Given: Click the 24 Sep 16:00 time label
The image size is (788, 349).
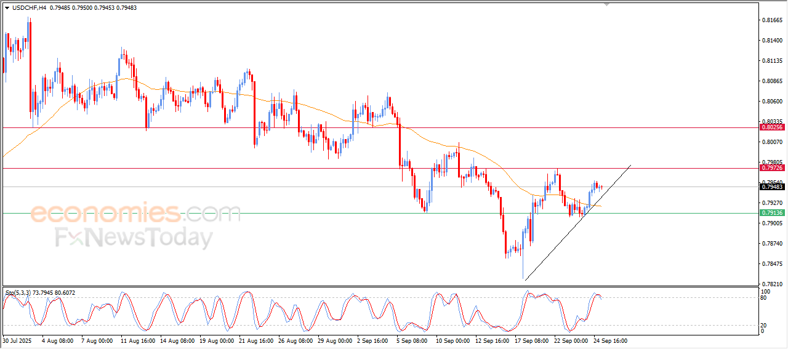Looking at the screenshot, I should [x=610, y=340].
